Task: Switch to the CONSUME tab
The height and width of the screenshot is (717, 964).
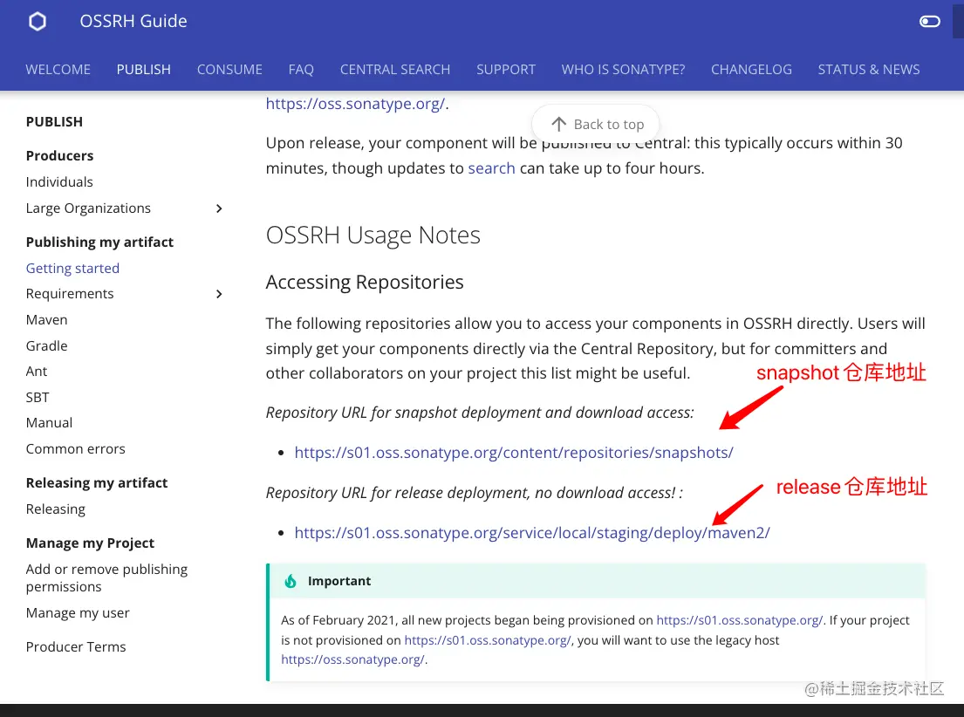Action: click(229, 70)
